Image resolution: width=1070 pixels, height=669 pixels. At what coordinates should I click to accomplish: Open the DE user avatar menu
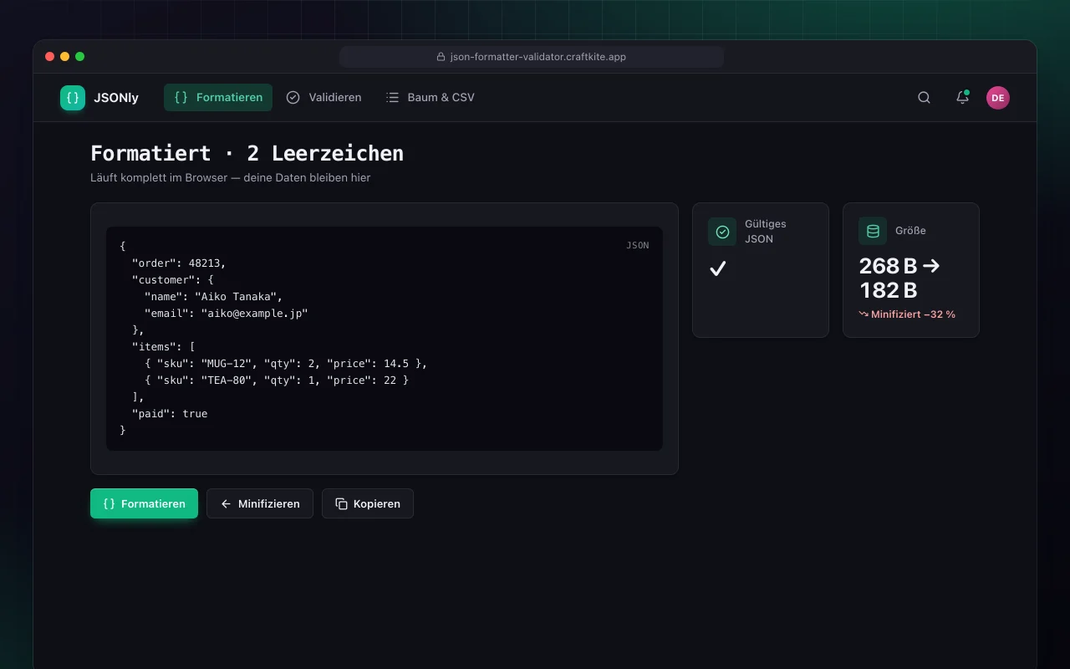pyautogui.click(x=997, y=98)
